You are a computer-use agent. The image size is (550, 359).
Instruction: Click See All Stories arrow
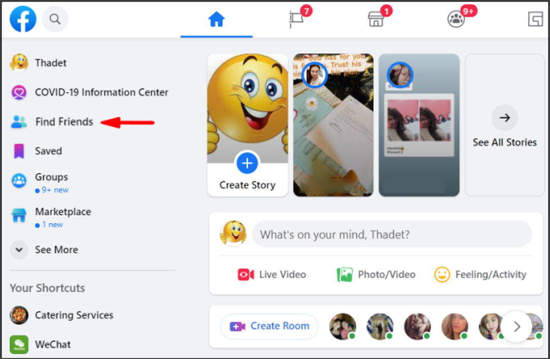point(505,118)
